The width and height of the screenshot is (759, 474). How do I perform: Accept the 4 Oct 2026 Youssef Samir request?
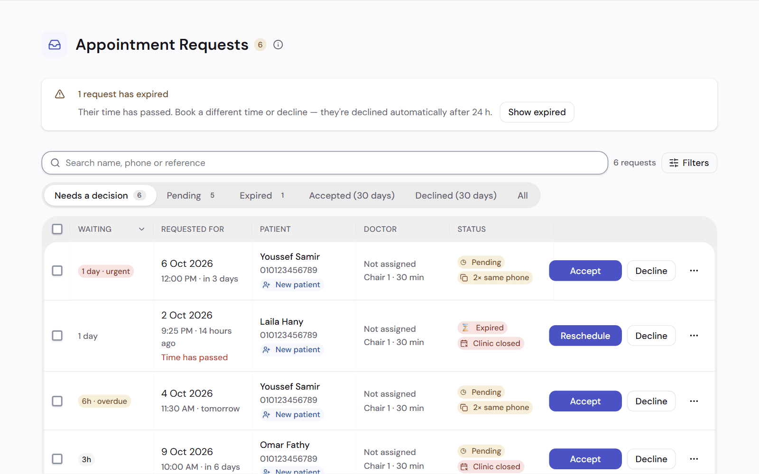585,401
